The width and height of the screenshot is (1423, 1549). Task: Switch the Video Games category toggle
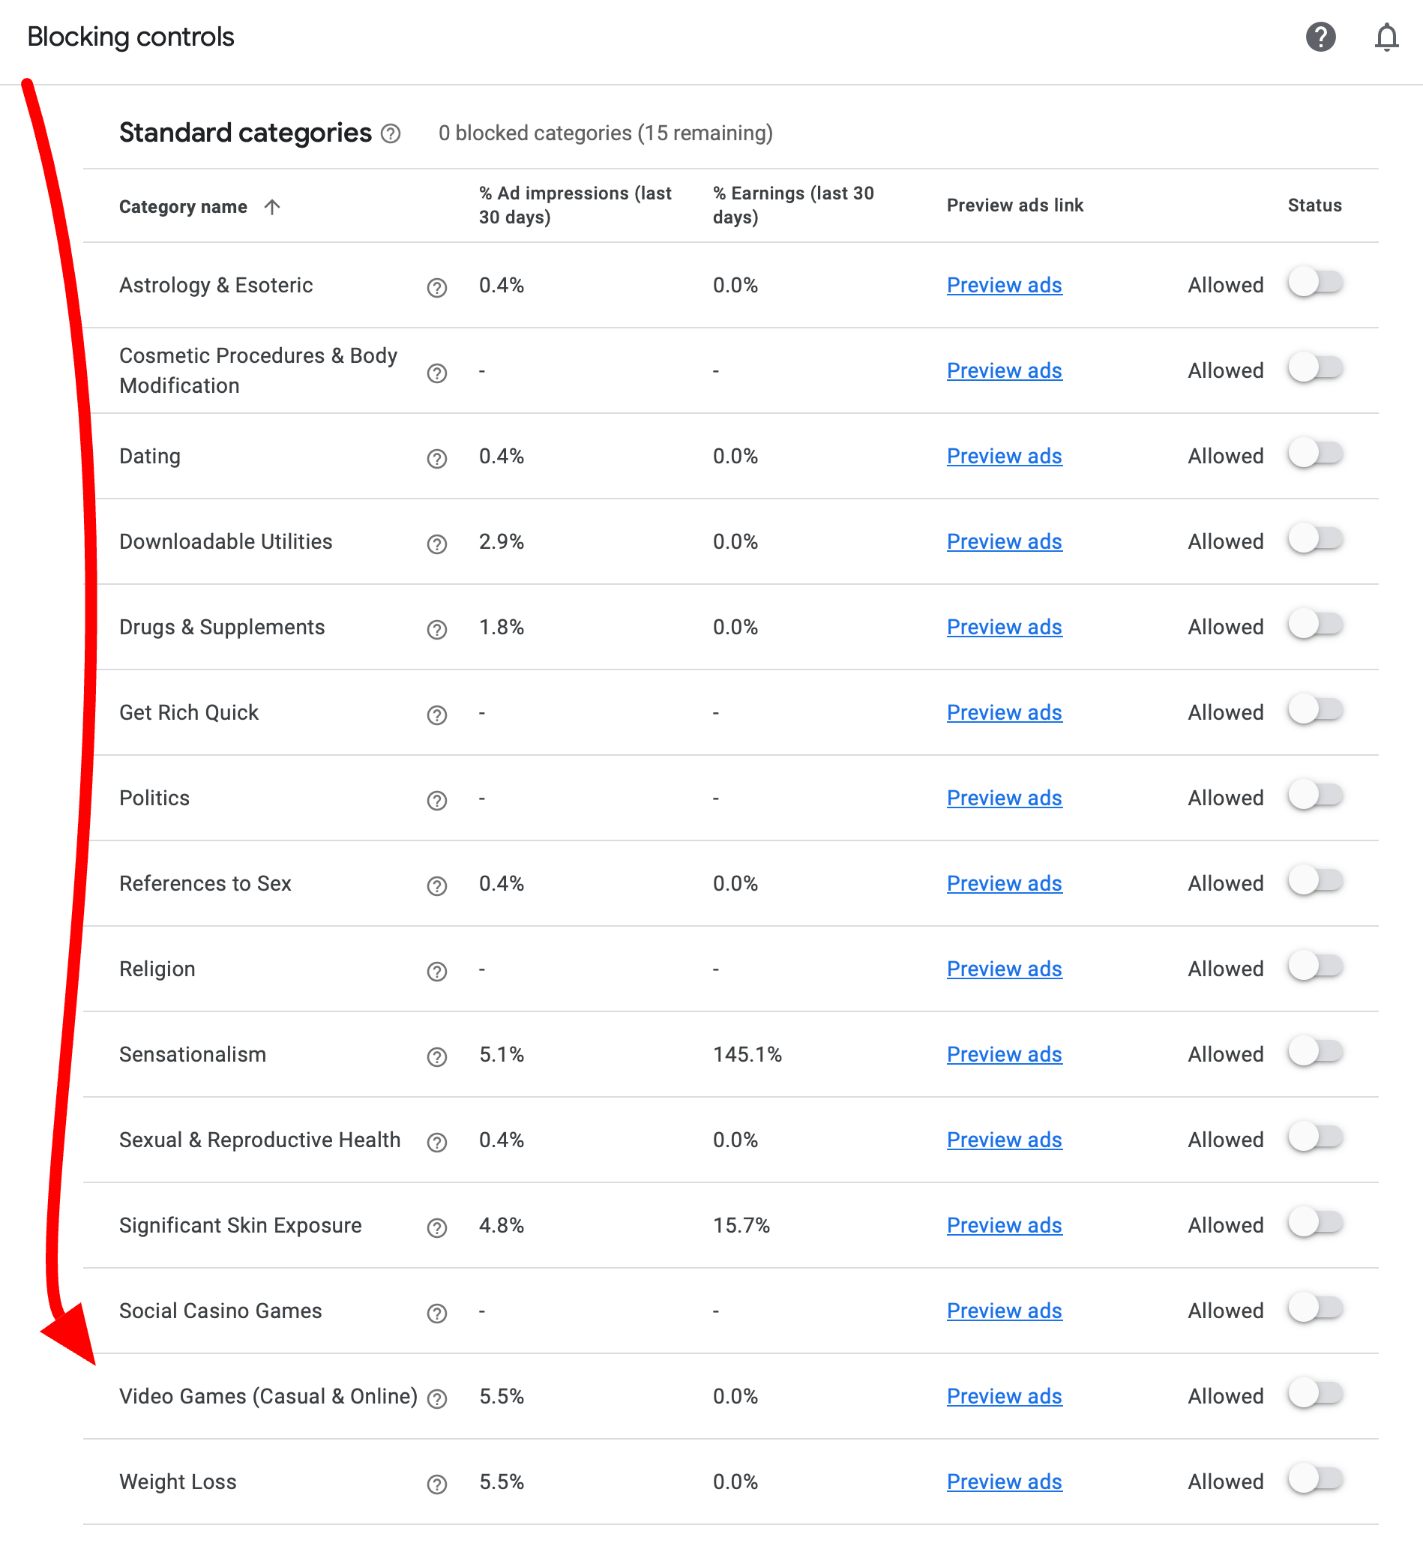(1315, 1394)
